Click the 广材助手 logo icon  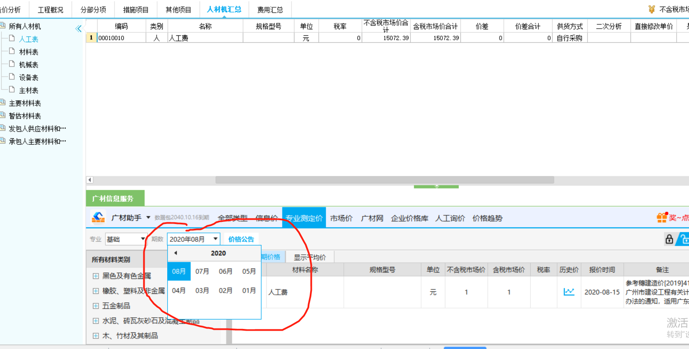(x=98, y=218)
